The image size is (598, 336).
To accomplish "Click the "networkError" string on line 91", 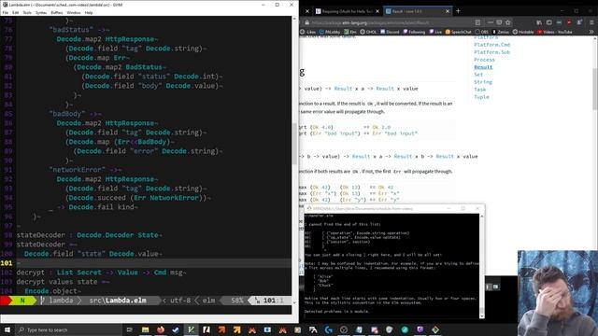I will coord(77,170).
